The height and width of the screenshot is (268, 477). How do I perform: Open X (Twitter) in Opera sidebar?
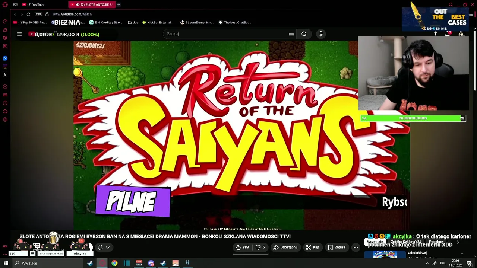click(x=5, y=75)
